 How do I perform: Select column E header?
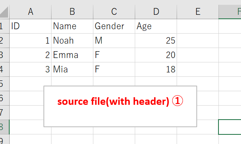pos(198,12)
